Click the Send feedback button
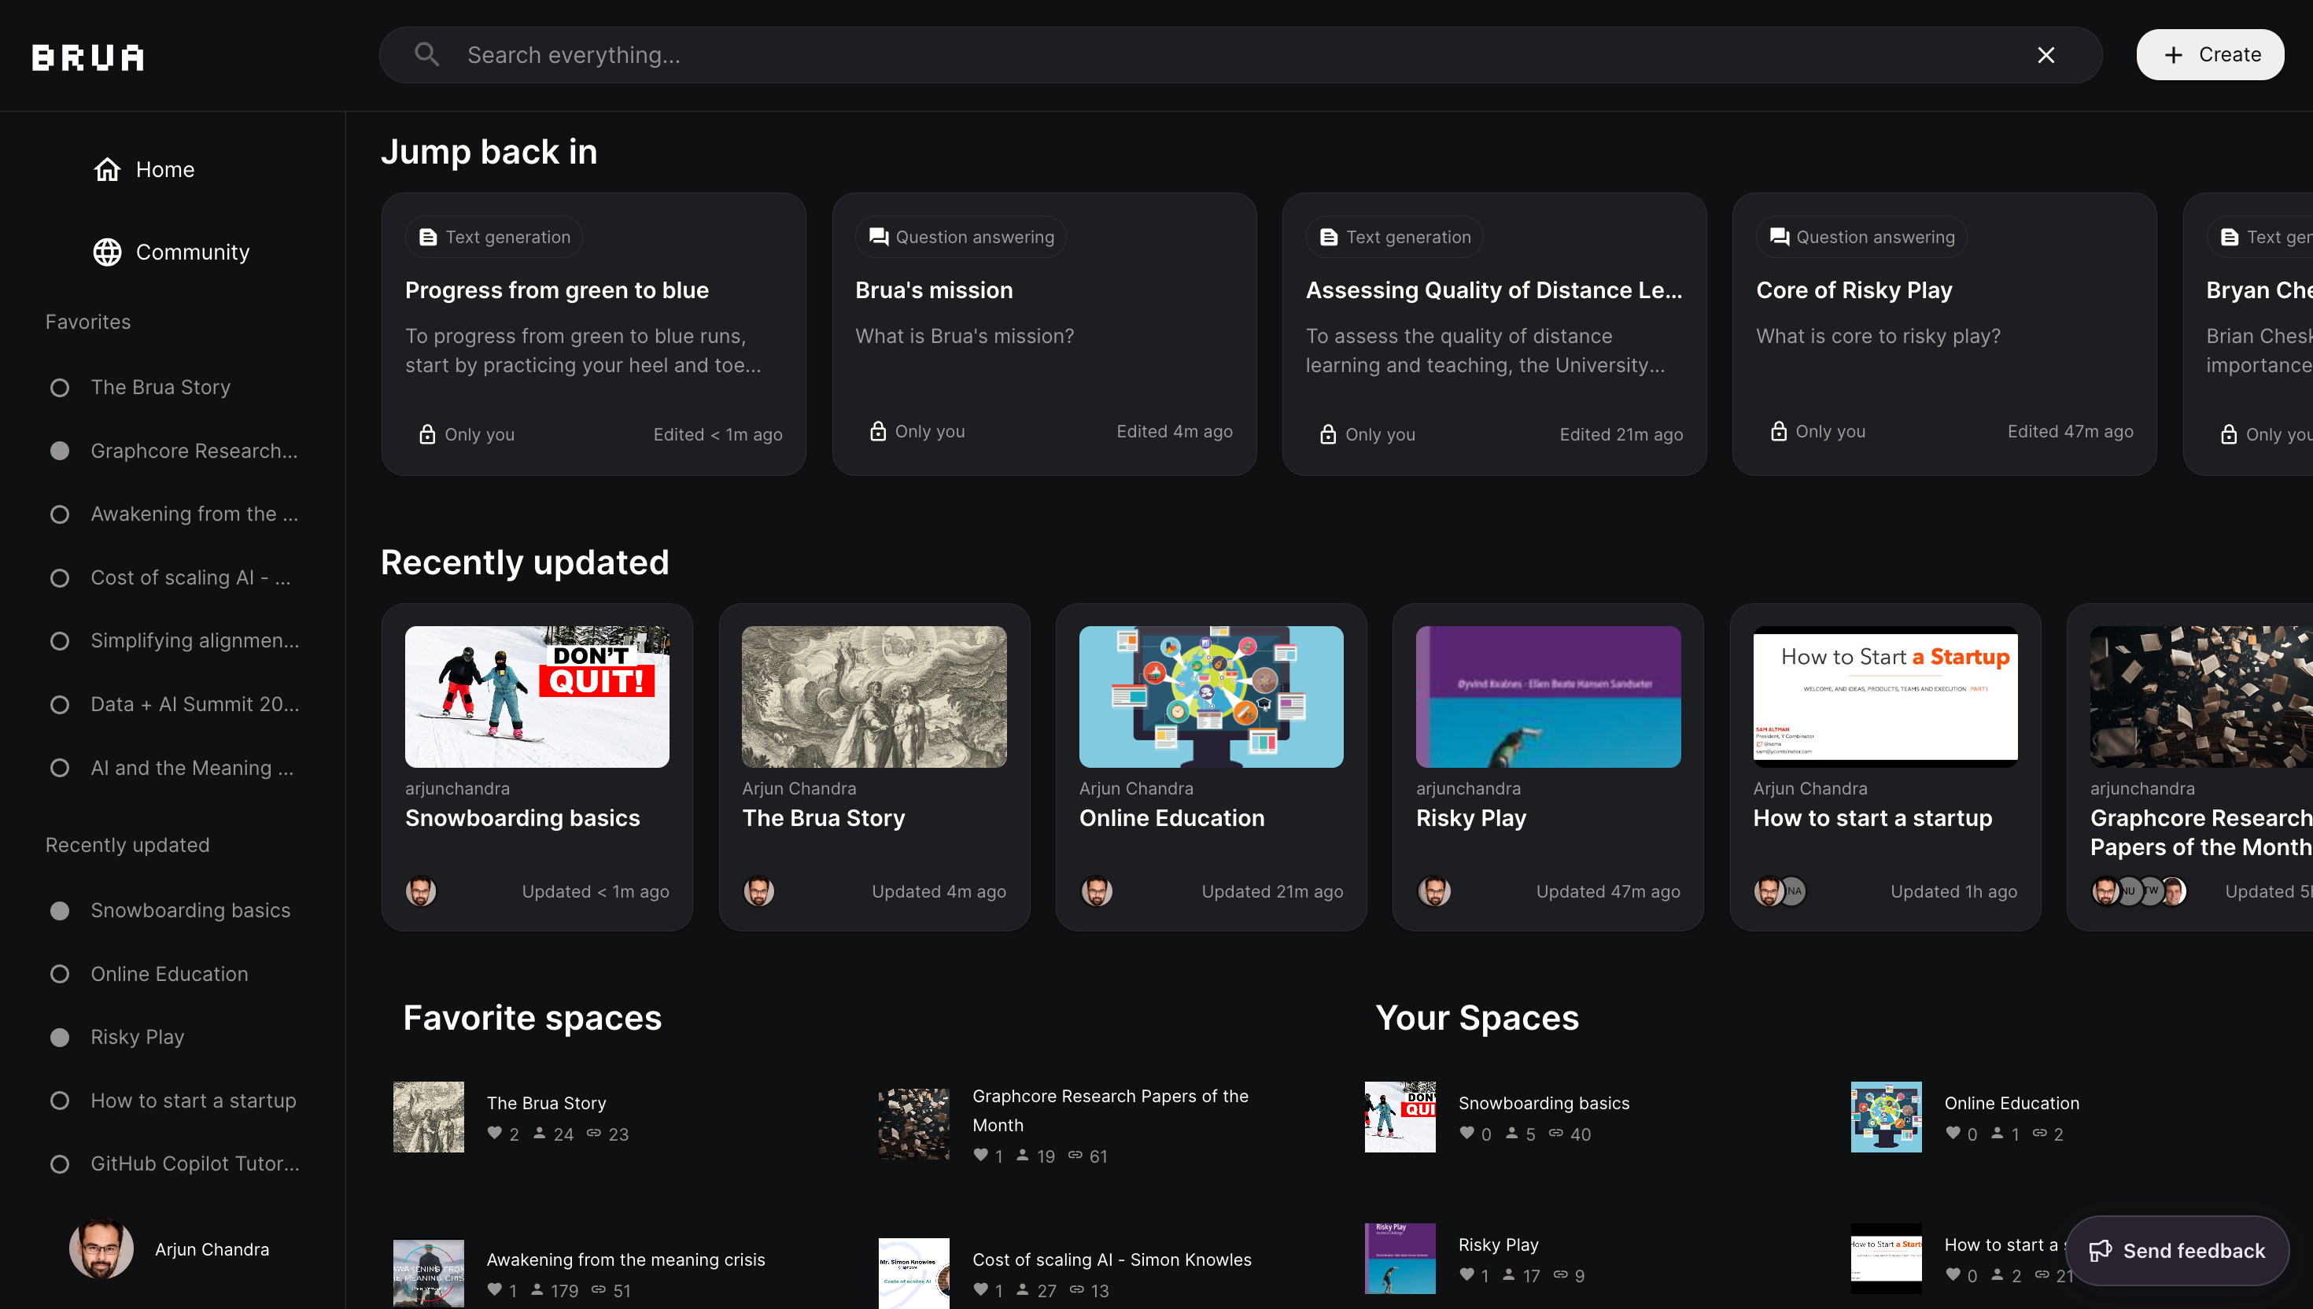 coord(2176,1251)
